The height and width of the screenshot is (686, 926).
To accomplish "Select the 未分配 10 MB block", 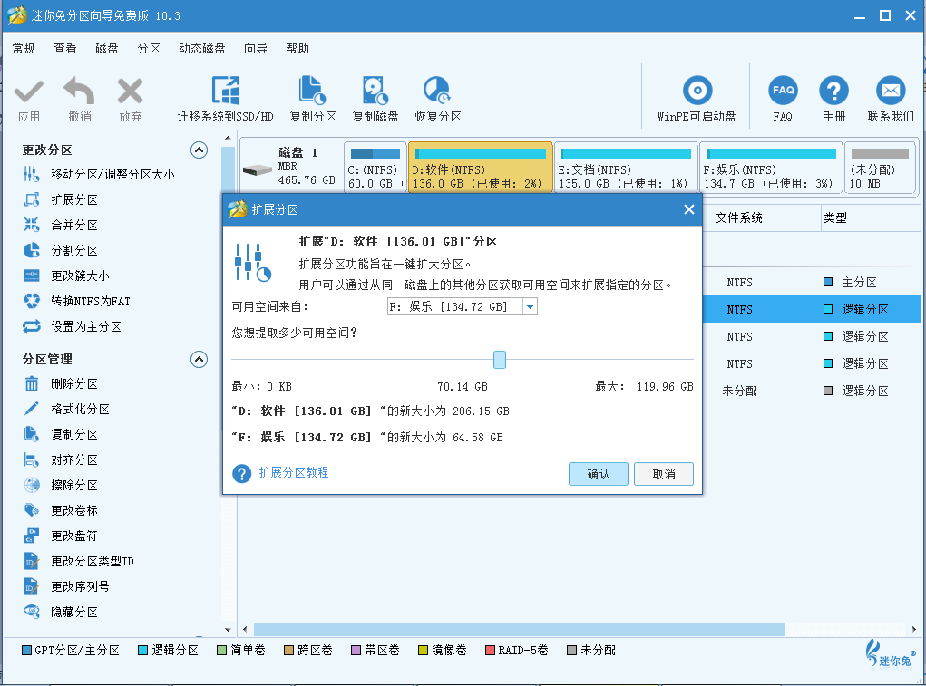I will (880, 168).
